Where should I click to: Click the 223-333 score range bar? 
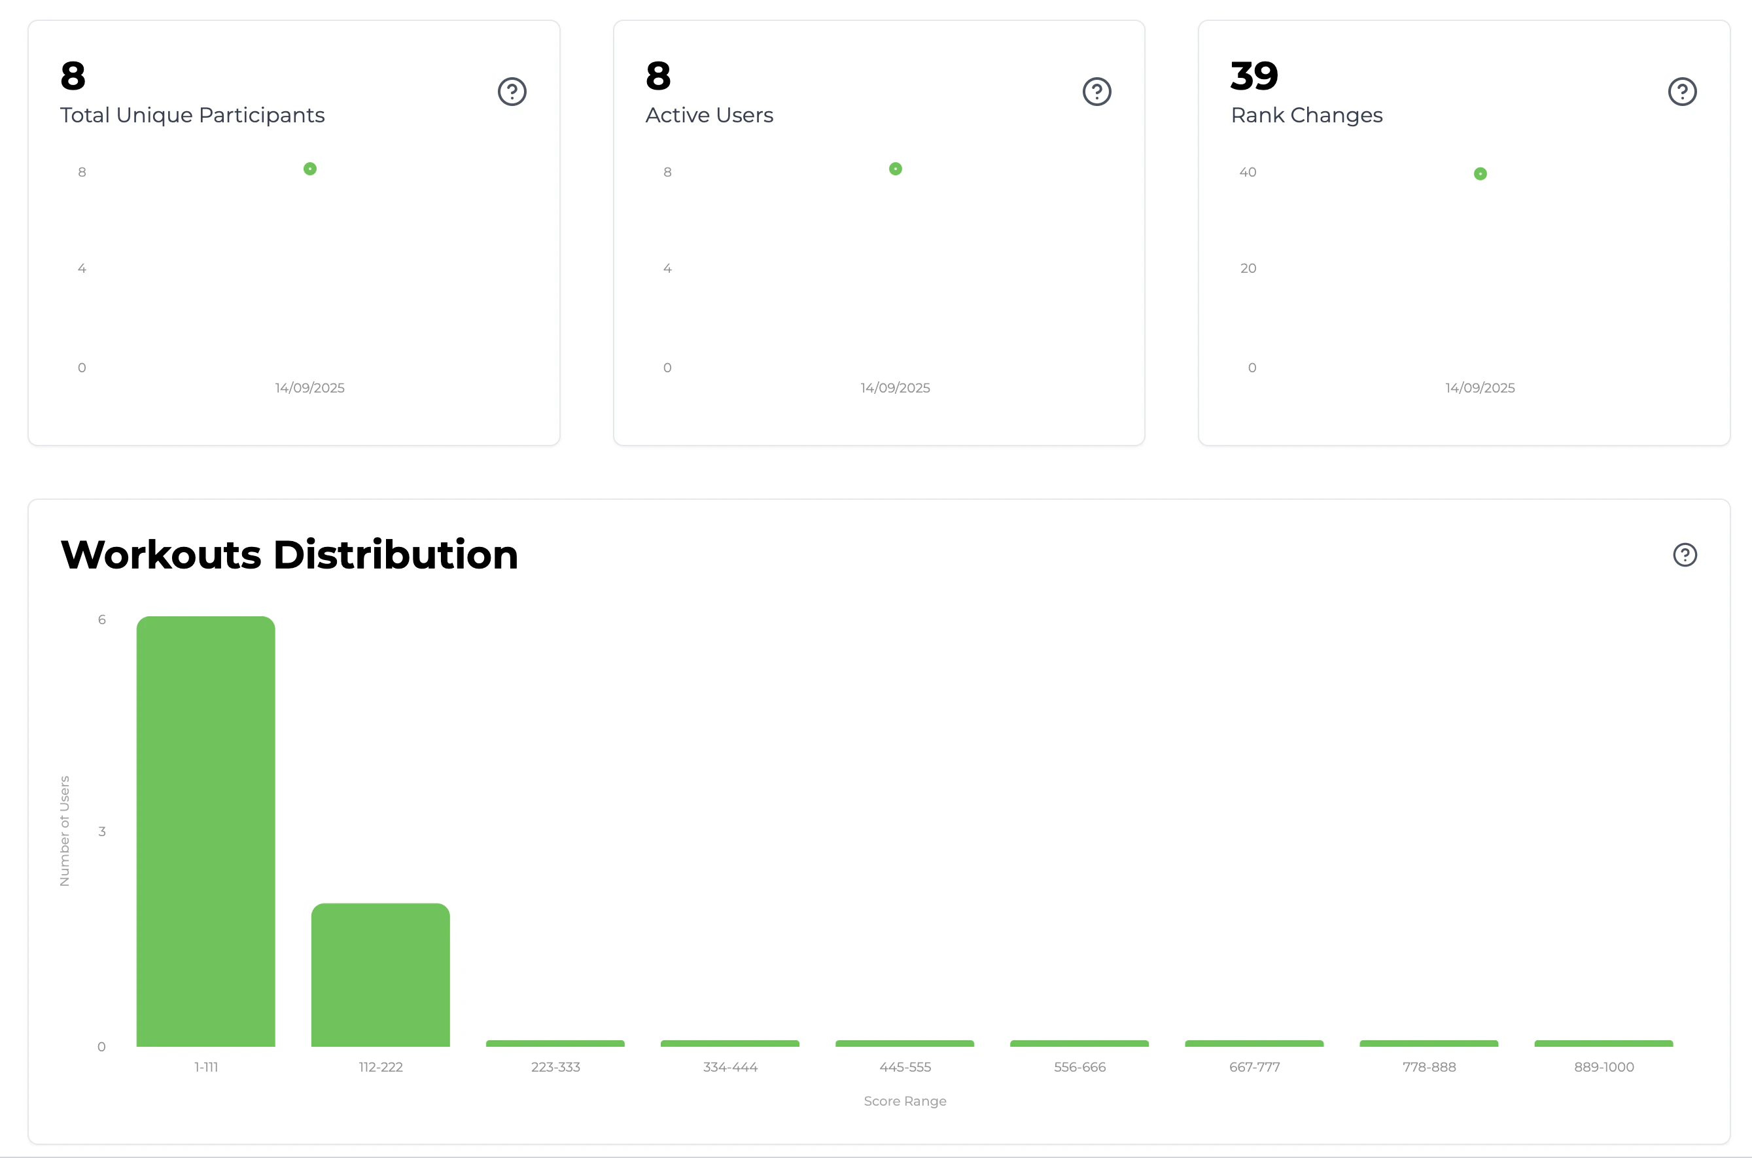click(x=555, y=1043)
